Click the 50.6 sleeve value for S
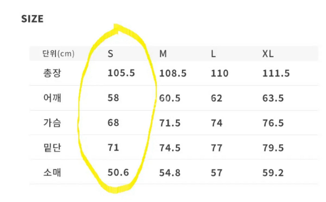The height and width of the screenshot is (202, 326). coord(118,172)
